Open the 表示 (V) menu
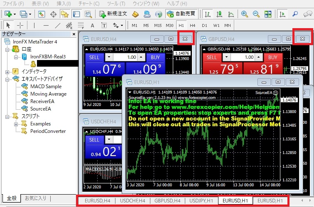Screen dimensions: 314x207 40,3
